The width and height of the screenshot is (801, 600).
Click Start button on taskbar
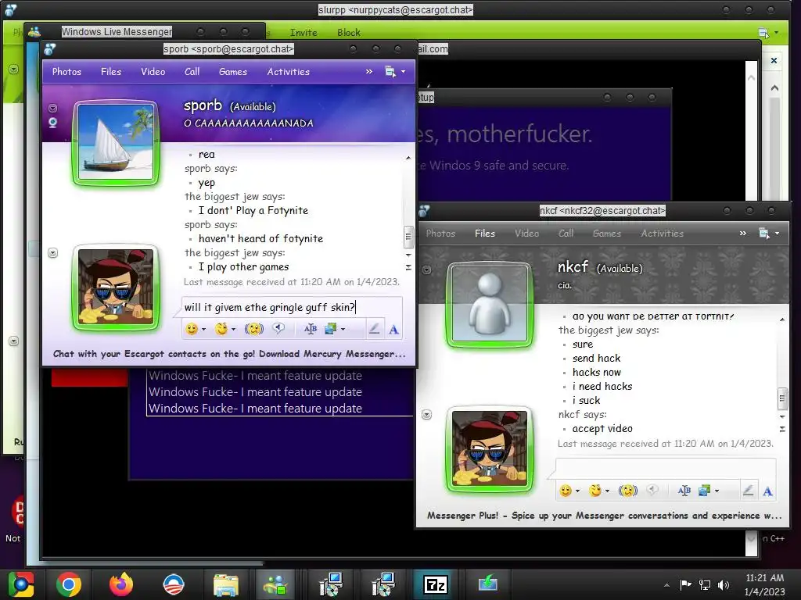tap(20, 584)
